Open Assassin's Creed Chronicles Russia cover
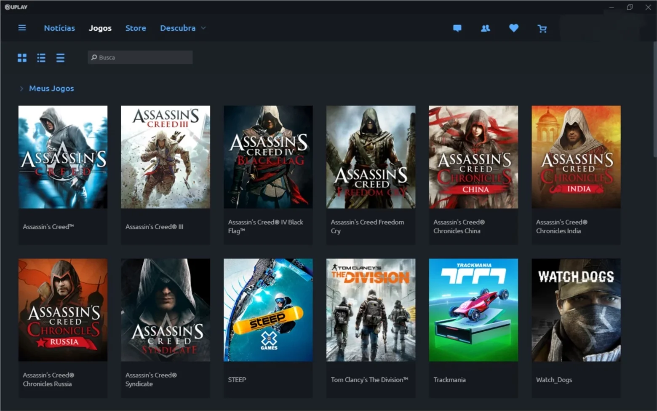Viewport: 657px width, 411px height. coord(63,310)
